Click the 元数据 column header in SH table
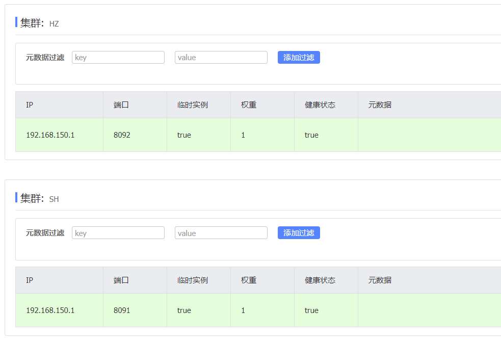 tap(380, 280)
